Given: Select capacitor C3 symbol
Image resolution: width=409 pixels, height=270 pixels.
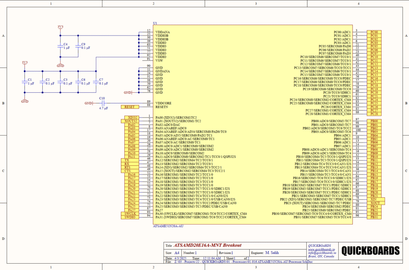Looking at the screenshot, I should 60,83.
